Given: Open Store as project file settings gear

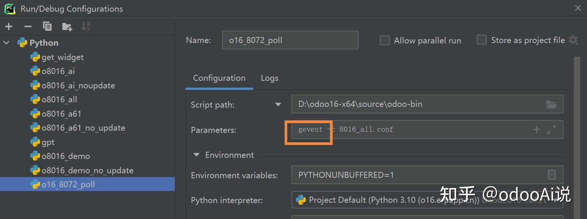Looking at the screenshot, I should pyautogui.click(x=573, y=40).
